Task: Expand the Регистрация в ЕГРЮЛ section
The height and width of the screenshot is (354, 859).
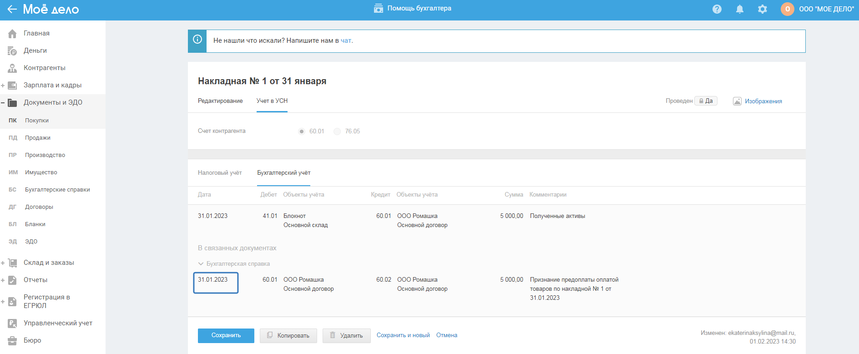Action: 3,302
